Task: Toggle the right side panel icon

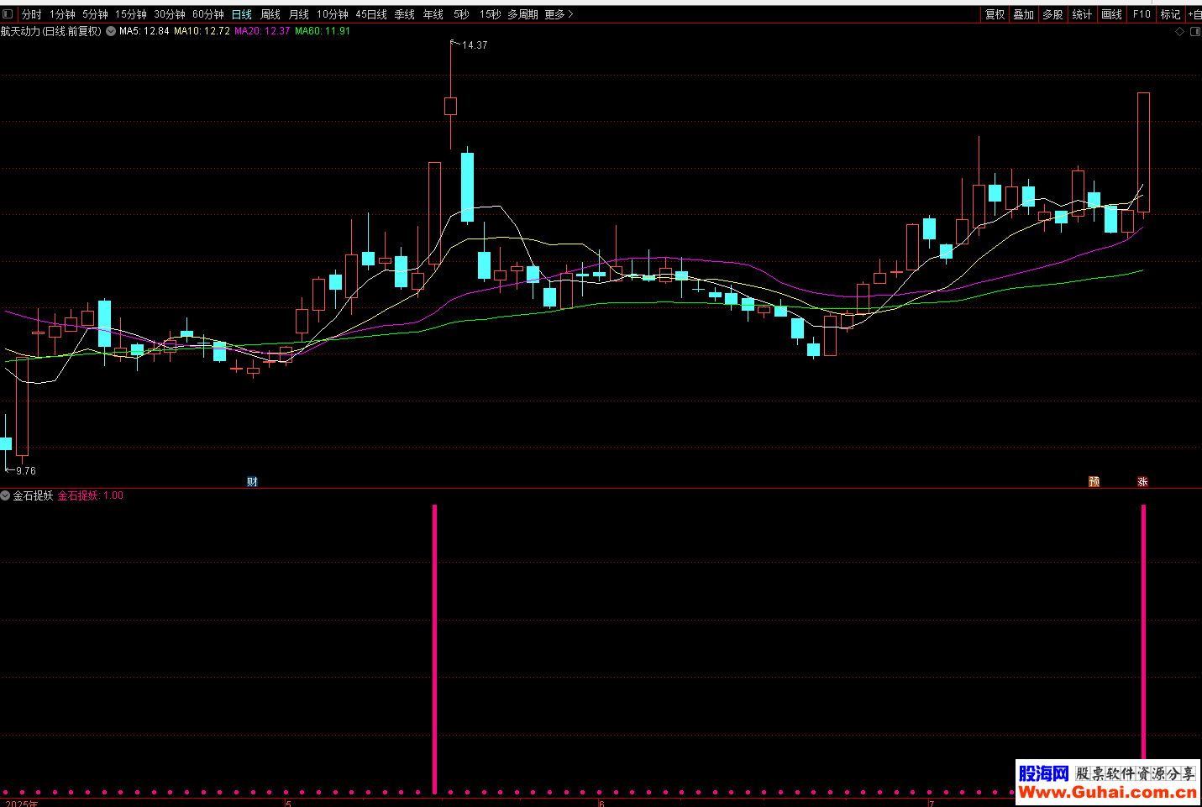Action: (1195, 31)
